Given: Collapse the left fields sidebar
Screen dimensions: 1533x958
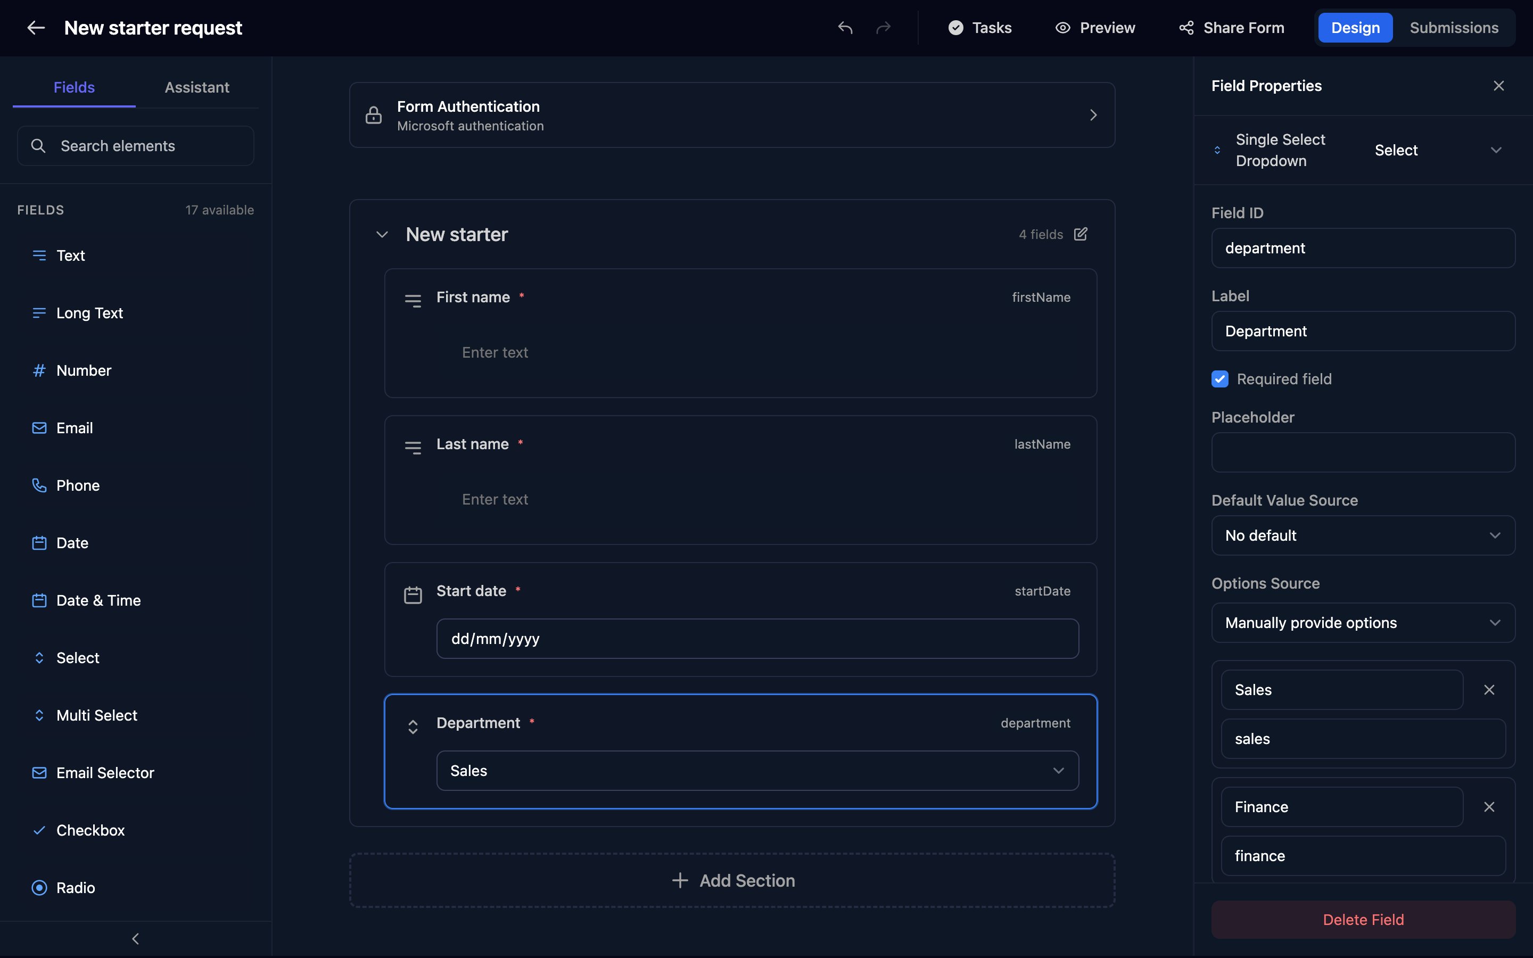Looking at the screenshot, I should click(136, 938).
